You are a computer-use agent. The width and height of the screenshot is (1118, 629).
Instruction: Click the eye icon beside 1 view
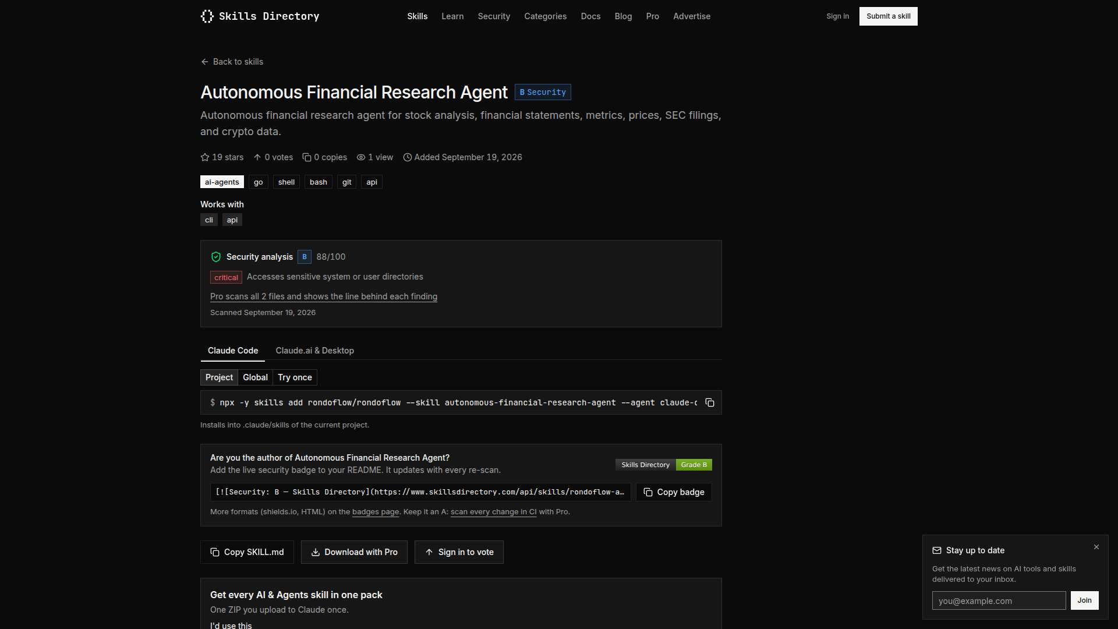tap(361, 157)
